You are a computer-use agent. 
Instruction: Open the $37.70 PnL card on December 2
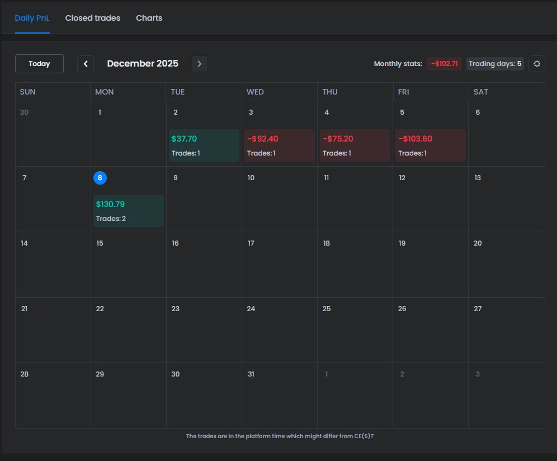pos(204,145)
